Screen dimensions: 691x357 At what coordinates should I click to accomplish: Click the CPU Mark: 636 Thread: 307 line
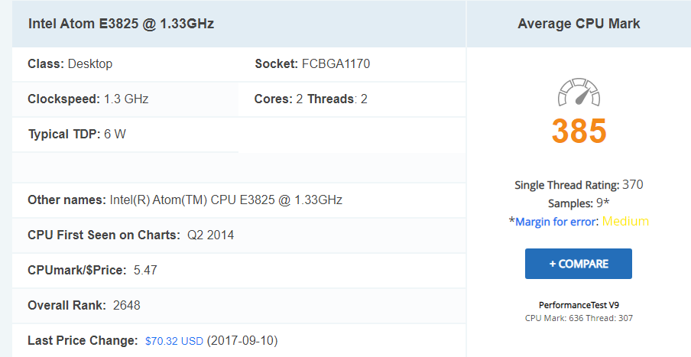pos(579,318)
